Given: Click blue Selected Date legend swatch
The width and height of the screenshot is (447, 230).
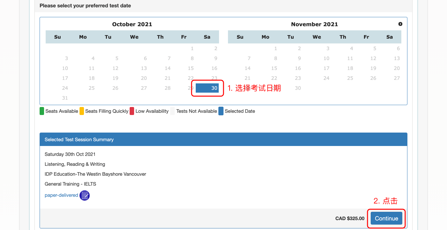Looking at the screenshot, I should coord(221,111).
